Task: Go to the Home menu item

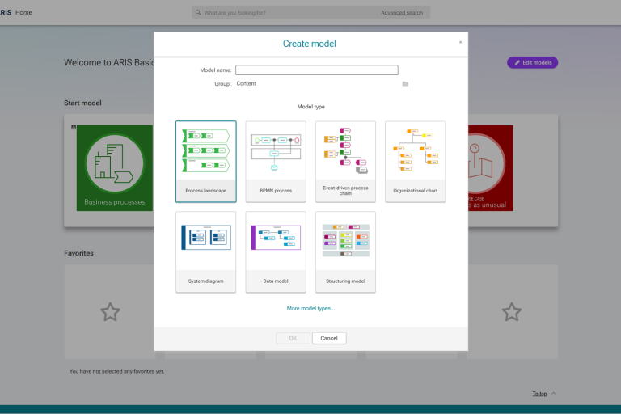Action: coord(23,13)
